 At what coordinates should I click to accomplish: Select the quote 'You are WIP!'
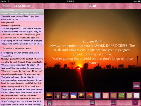[22, 12]
